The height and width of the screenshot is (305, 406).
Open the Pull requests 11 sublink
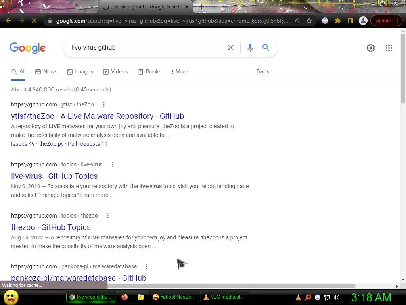[x=88, y=144]
